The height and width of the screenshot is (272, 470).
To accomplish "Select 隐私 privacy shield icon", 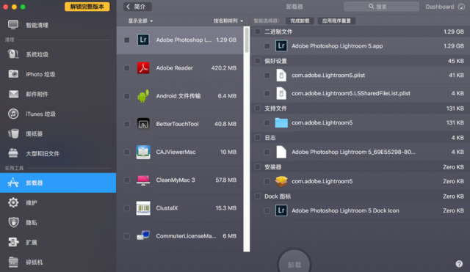I will pyautogui.click(x=13, y=222).
